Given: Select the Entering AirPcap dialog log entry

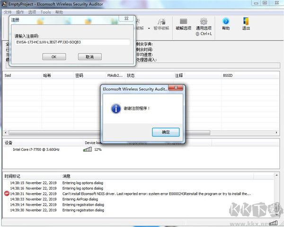Looking at the screenshot, I should (139, 199).
